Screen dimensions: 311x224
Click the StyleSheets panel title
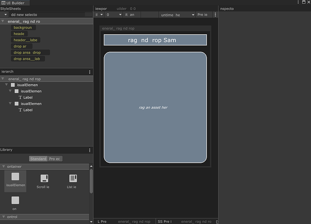coord(10,9)
